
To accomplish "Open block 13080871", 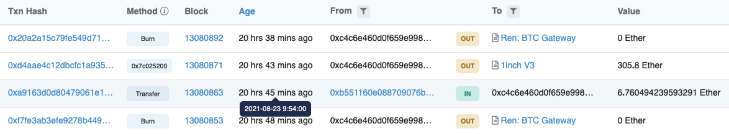I will click(x=203, y=65).
